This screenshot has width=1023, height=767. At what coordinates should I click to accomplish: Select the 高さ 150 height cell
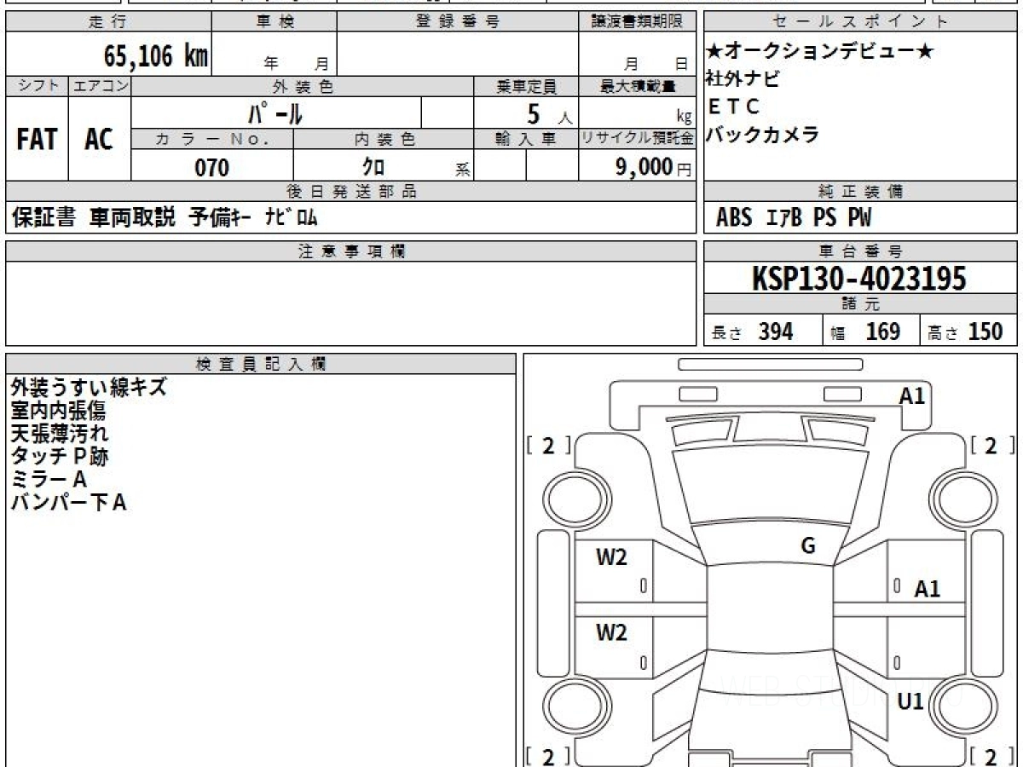969,331
